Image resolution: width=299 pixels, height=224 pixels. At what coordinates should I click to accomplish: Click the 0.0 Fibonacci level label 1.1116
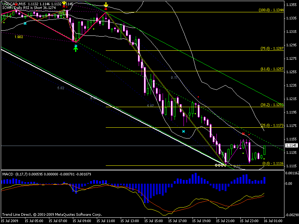pyautogui.click(x=272, y=164)
